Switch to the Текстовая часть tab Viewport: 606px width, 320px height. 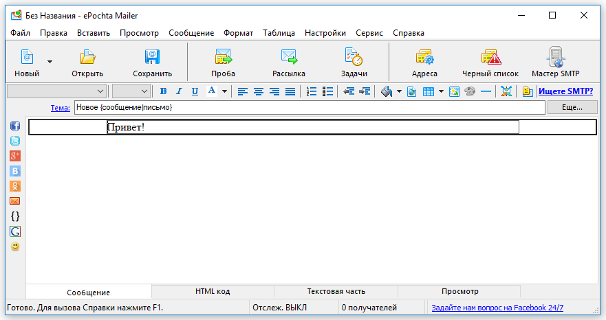pyautogui.click(x=336, y=291)
